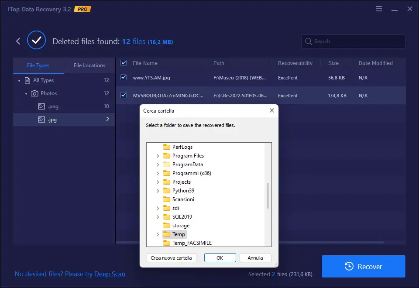Click the green scan-complete checkmark icon

click(36, 40)
